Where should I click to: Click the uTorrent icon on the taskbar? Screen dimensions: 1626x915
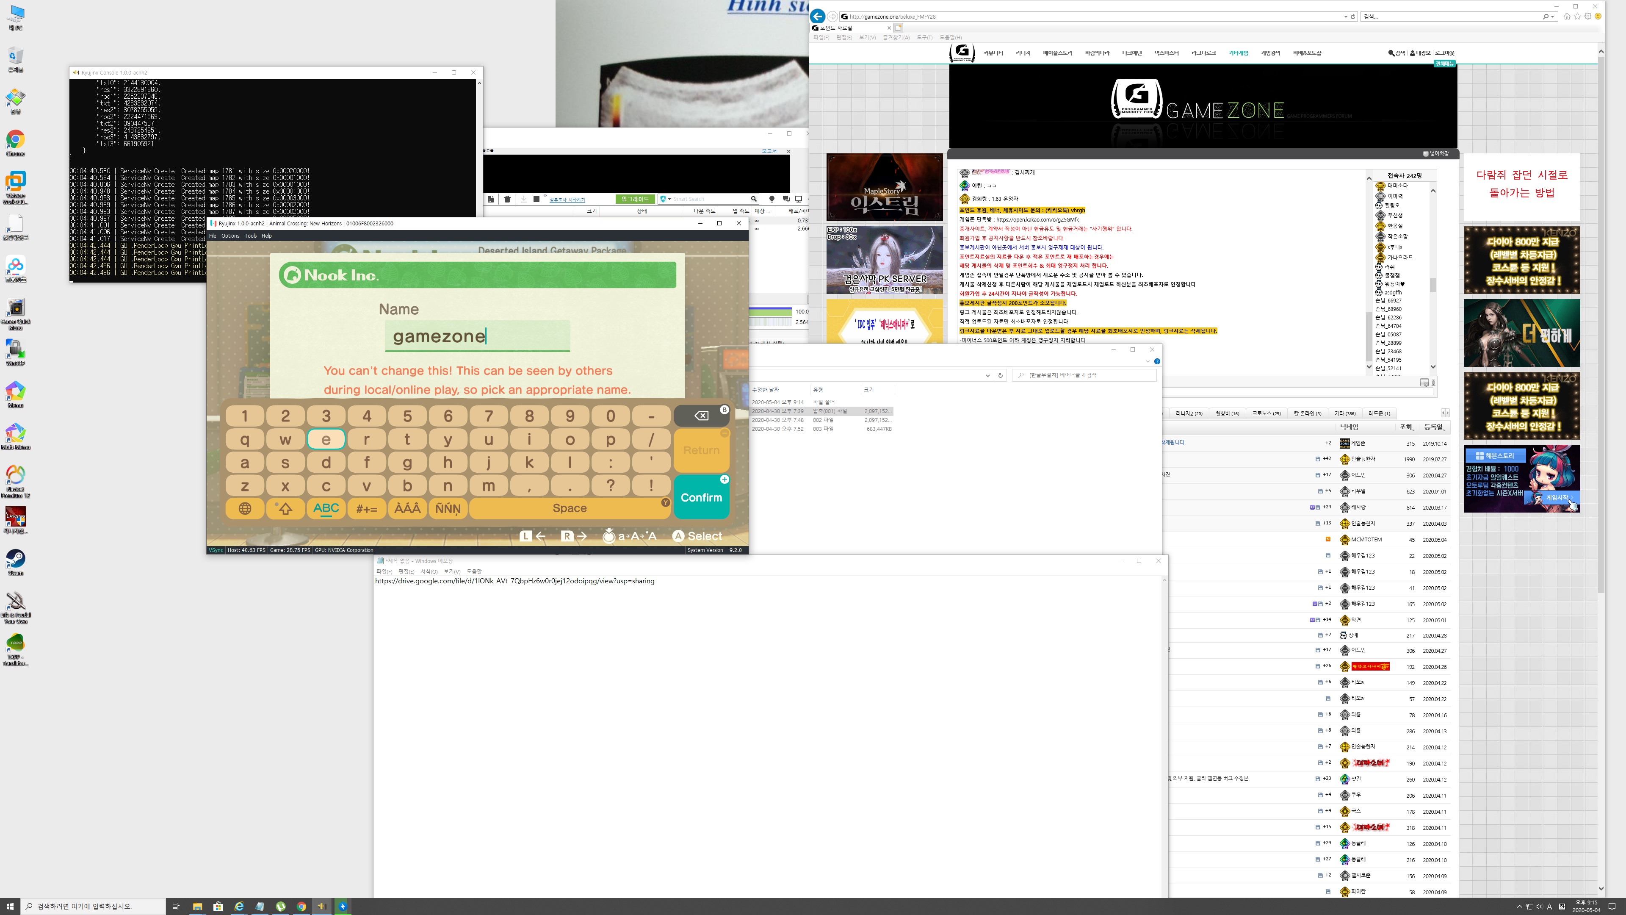pyautogui.click(x=280, y=906)
